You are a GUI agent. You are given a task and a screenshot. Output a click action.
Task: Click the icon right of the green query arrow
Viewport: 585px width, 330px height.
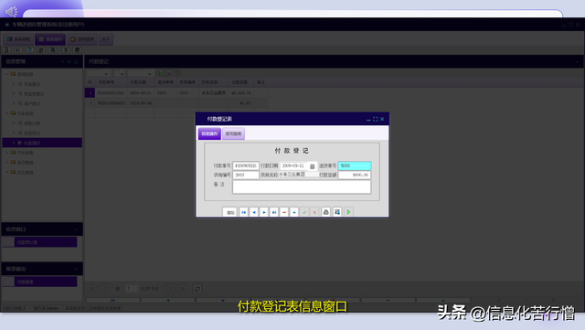pos(168,73)
